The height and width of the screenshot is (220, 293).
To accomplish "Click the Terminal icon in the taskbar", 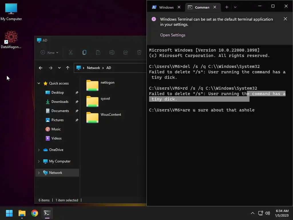I will (47, 213).
